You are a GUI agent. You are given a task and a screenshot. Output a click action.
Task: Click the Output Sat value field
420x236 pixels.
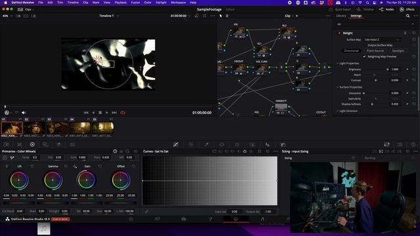point(268,212)
